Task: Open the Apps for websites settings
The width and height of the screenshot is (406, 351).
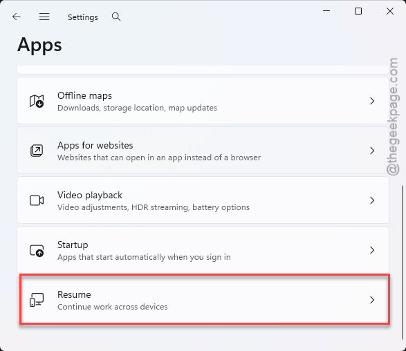Action: 203,151
